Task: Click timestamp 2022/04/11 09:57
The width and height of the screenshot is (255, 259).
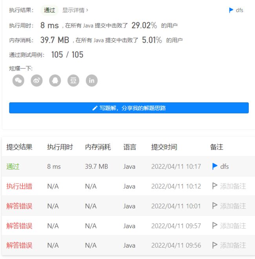Action: [x=176, y=226]
